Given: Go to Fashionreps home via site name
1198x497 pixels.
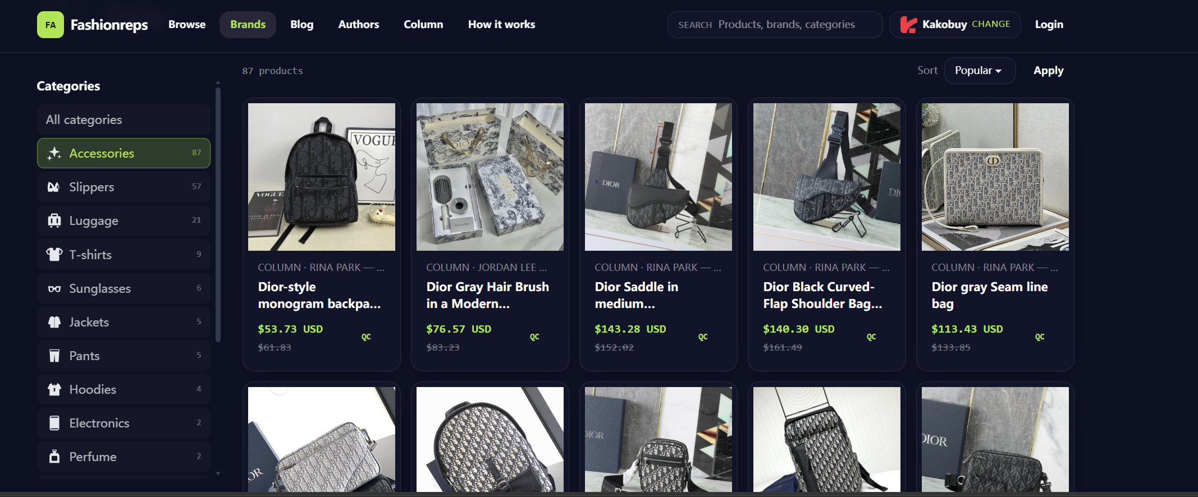Looking at the screenshot, I should (109, 25).
